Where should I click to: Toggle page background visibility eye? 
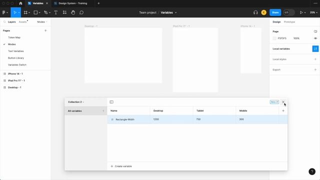click(x=315, y=38)
